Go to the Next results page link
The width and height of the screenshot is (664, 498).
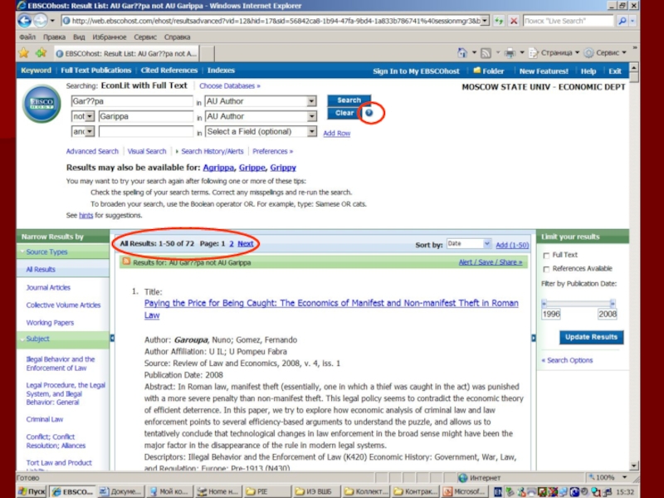[x=246, y=244]
